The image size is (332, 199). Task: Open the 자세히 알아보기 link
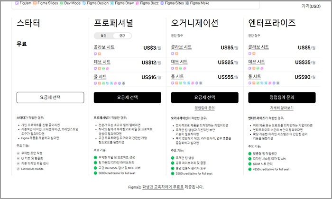tap(282, 108)
